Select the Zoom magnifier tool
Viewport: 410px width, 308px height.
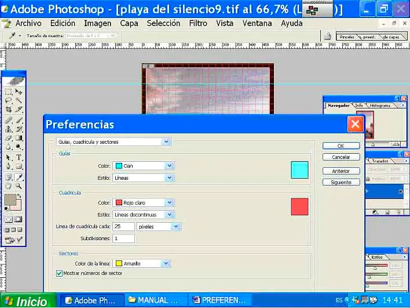(x=19, y=186)
